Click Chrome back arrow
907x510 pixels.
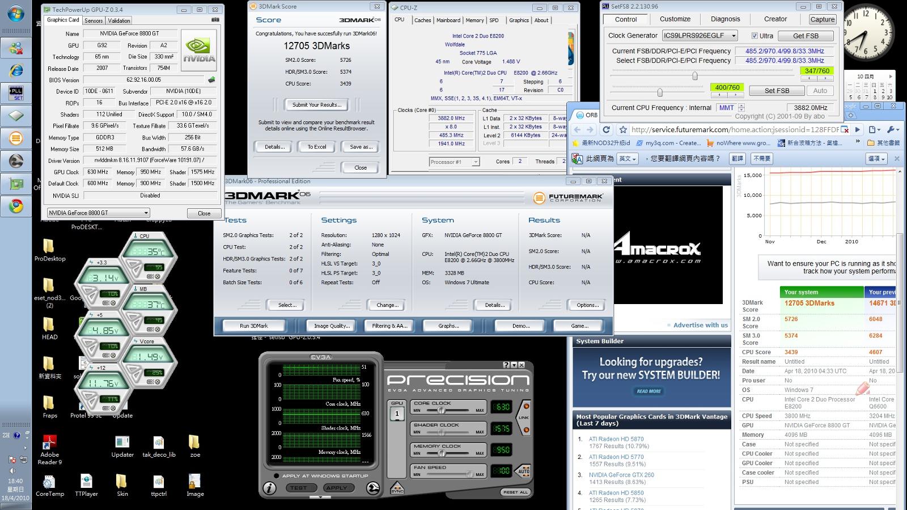click(577, 129)
